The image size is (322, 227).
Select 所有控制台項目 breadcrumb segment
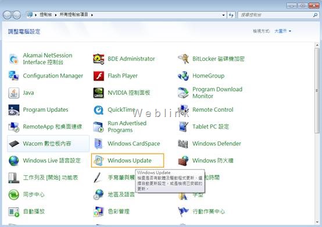[x=74, y=15]
